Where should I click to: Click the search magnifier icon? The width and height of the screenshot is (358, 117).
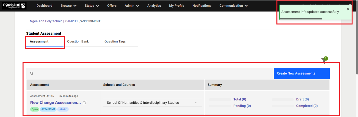click(32, 73)
